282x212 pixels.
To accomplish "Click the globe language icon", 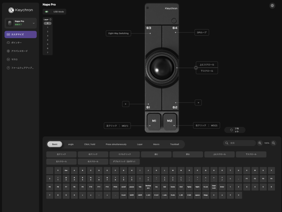I will [272, 6].
